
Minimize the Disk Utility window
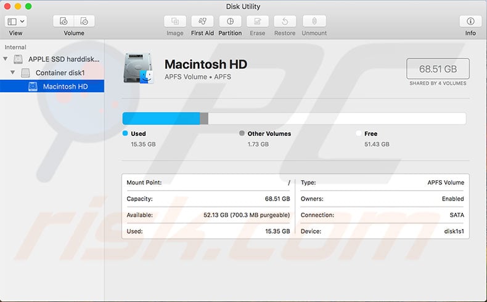click(18, 6)
